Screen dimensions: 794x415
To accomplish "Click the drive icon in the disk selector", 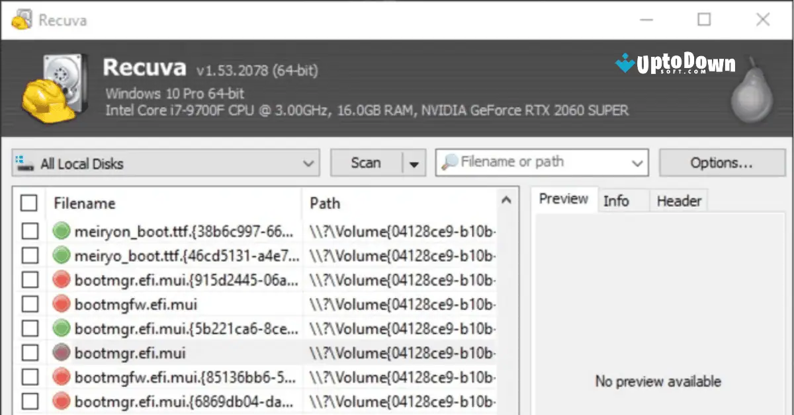I will [x=23, y=162].
